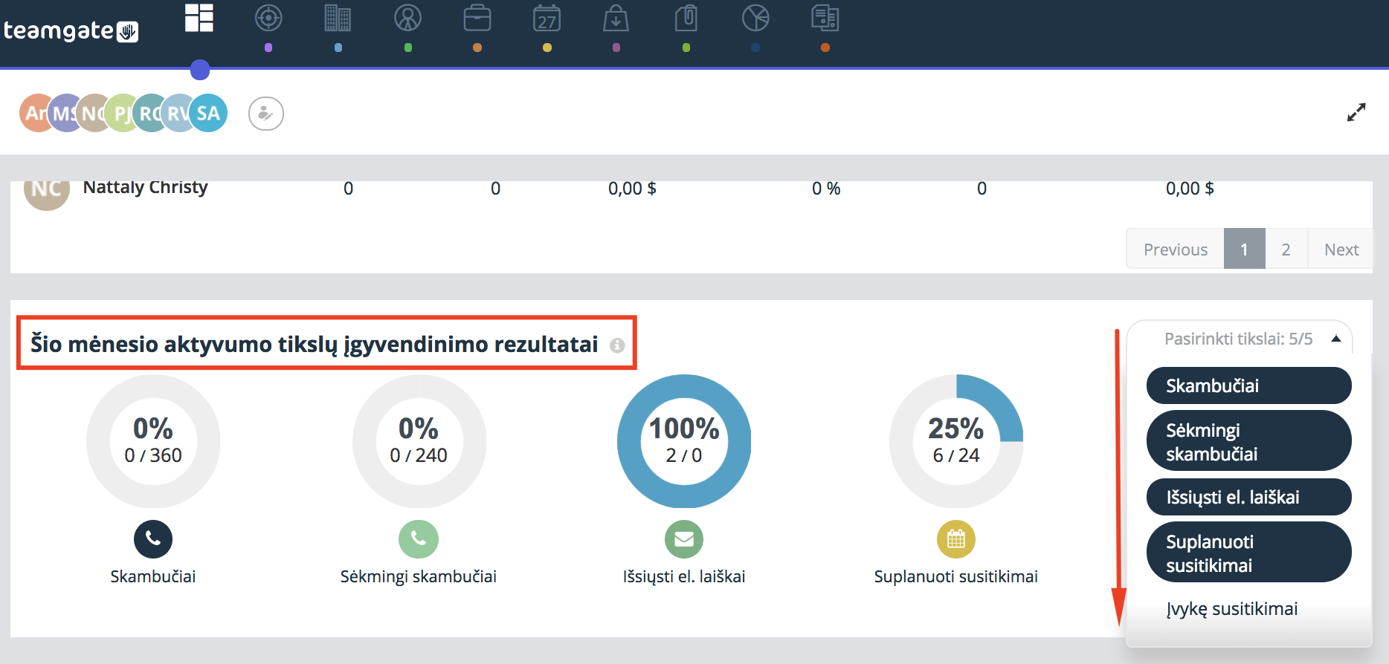Toggle the Įvykę susitikimai goal option
Viewport: 1389px width, 664px height.
pos(1249,609)
